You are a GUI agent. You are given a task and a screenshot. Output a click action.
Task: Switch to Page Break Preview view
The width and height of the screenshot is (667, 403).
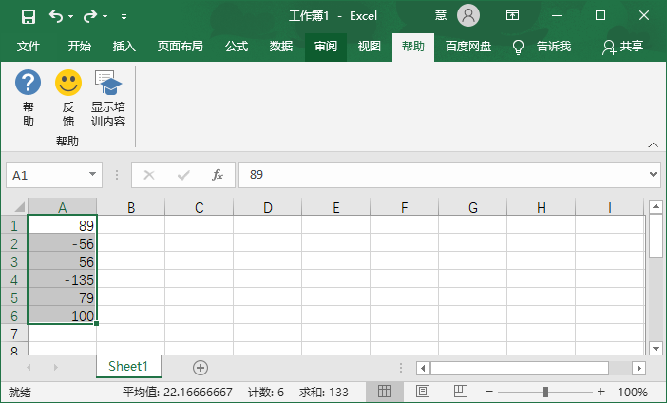coord(461,392)
